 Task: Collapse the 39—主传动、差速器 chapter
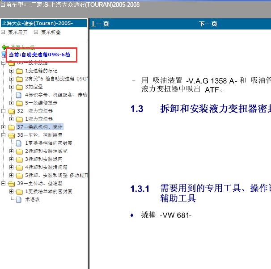coord(3,183)
